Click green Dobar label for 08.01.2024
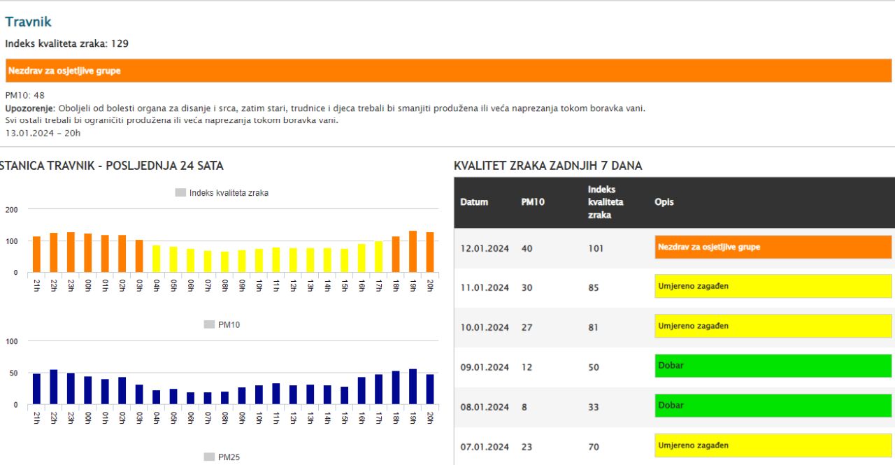 click(x=773, y=406)
